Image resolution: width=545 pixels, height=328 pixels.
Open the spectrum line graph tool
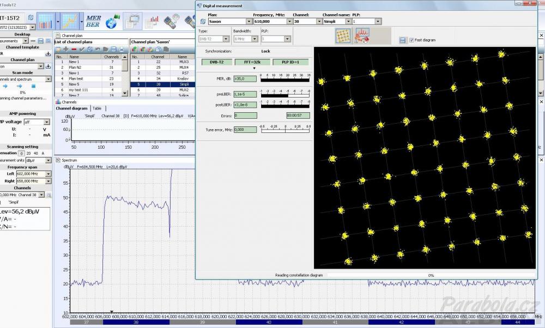pos(70,21)
